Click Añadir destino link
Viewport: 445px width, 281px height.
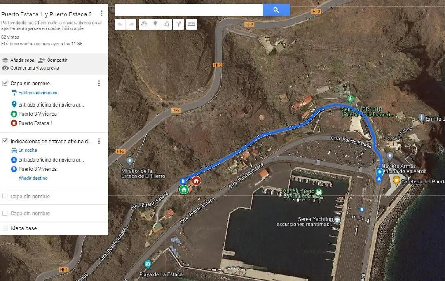click(x=33, y=178)
